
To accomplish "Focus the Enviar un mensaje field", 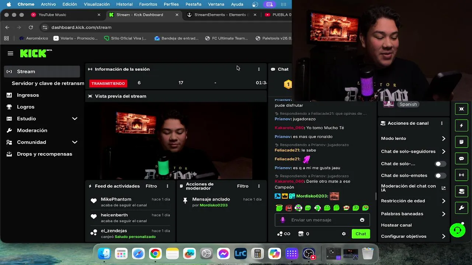I will tap(322, 220).
